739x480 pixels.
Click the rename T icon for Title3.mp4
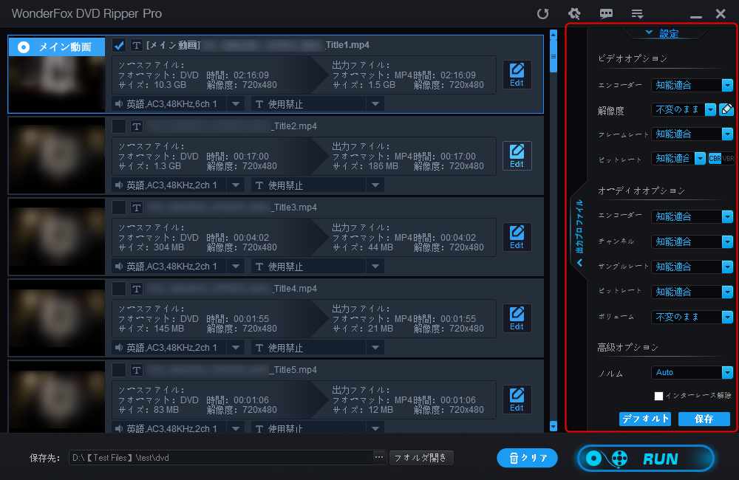coord(137,208)
